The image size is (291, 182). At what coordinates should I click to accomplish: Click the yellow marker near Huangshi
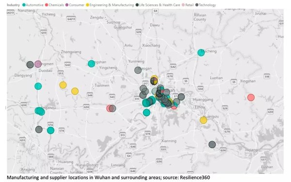click(203, 120)
